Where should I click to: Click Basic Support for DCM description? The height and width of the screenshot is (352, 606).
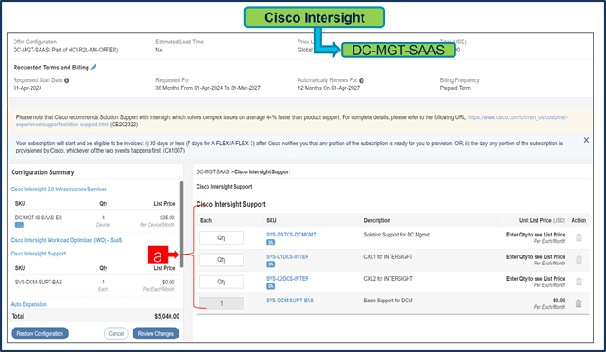[388, 301]
